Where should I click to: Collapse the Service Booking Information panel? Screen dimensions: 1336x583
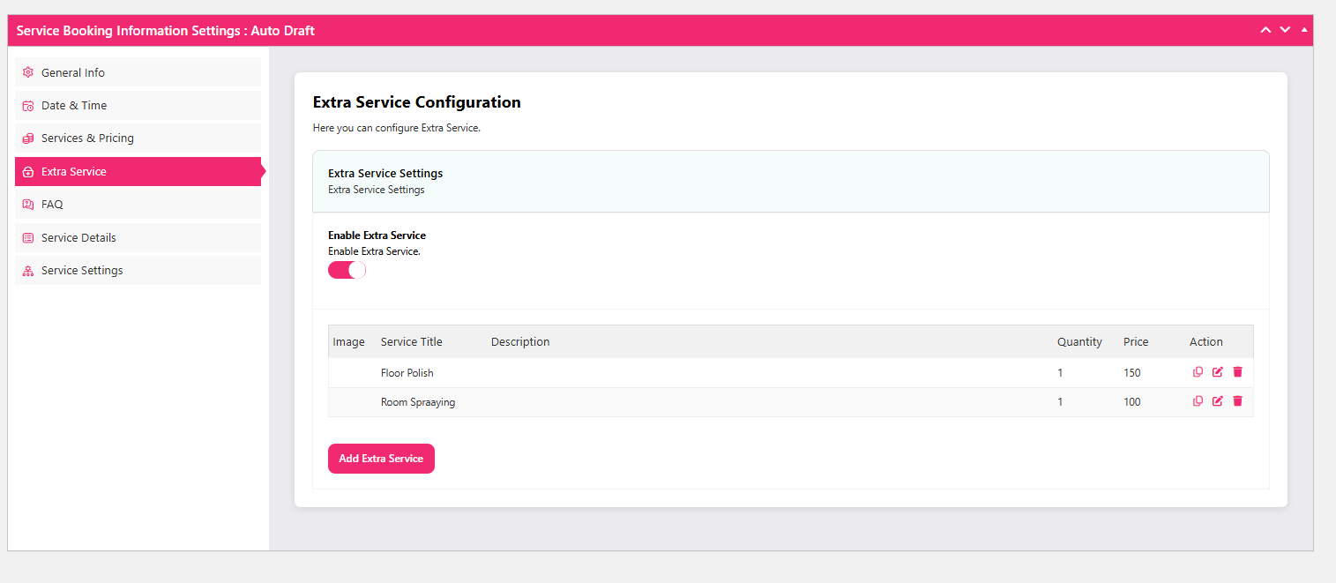(1304, 30)
